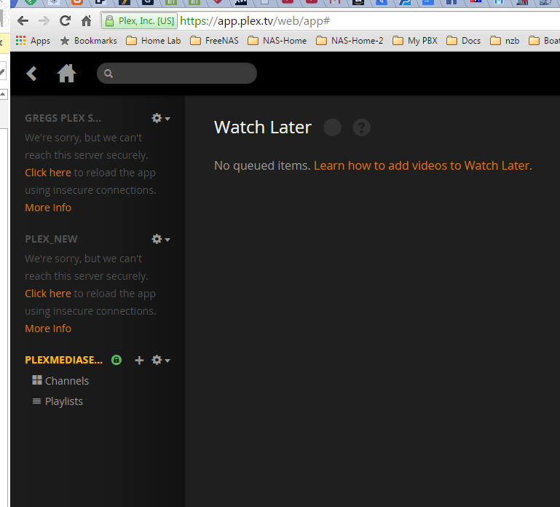Select the GREGS PLEX S... server heading
The height and width of the screenshot is (507, 560).
click(63, 118)
